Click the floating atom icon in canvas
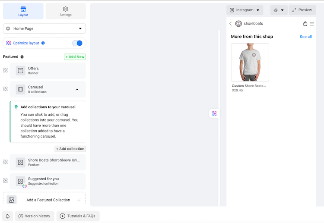This screenshot has width=324, height=223. point(214,113)
